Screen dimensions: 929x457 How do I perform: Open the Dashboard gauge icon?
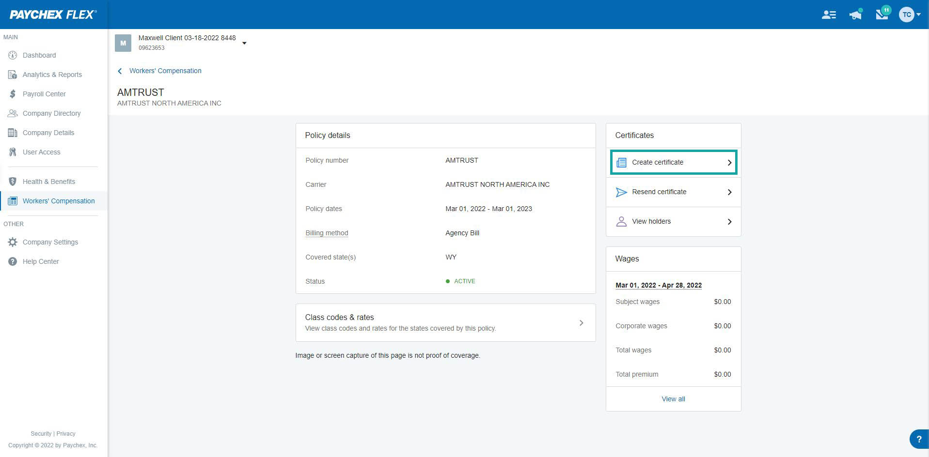point(13,55)
